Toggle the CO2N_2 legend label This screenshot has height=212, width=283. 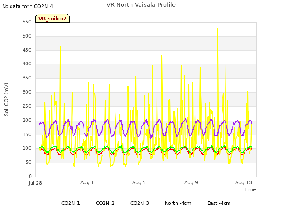105,203
